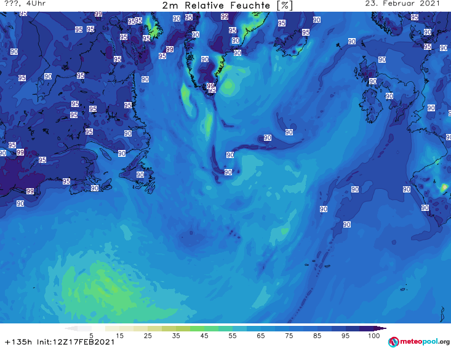This screenshot has height=348, width=451.
Task: Click the bright green colorbar segment above 45
Action: coord(197,328)
